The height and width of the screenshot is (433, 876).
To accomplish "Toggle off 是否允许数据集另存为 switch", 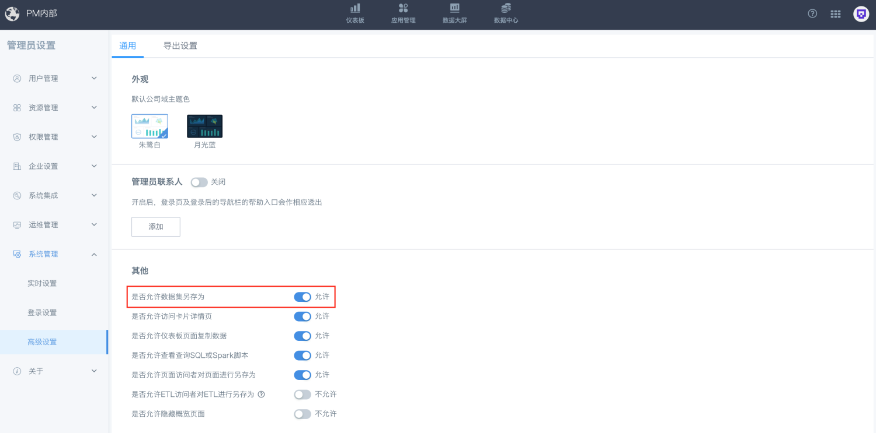I will [x=303, y=297].
